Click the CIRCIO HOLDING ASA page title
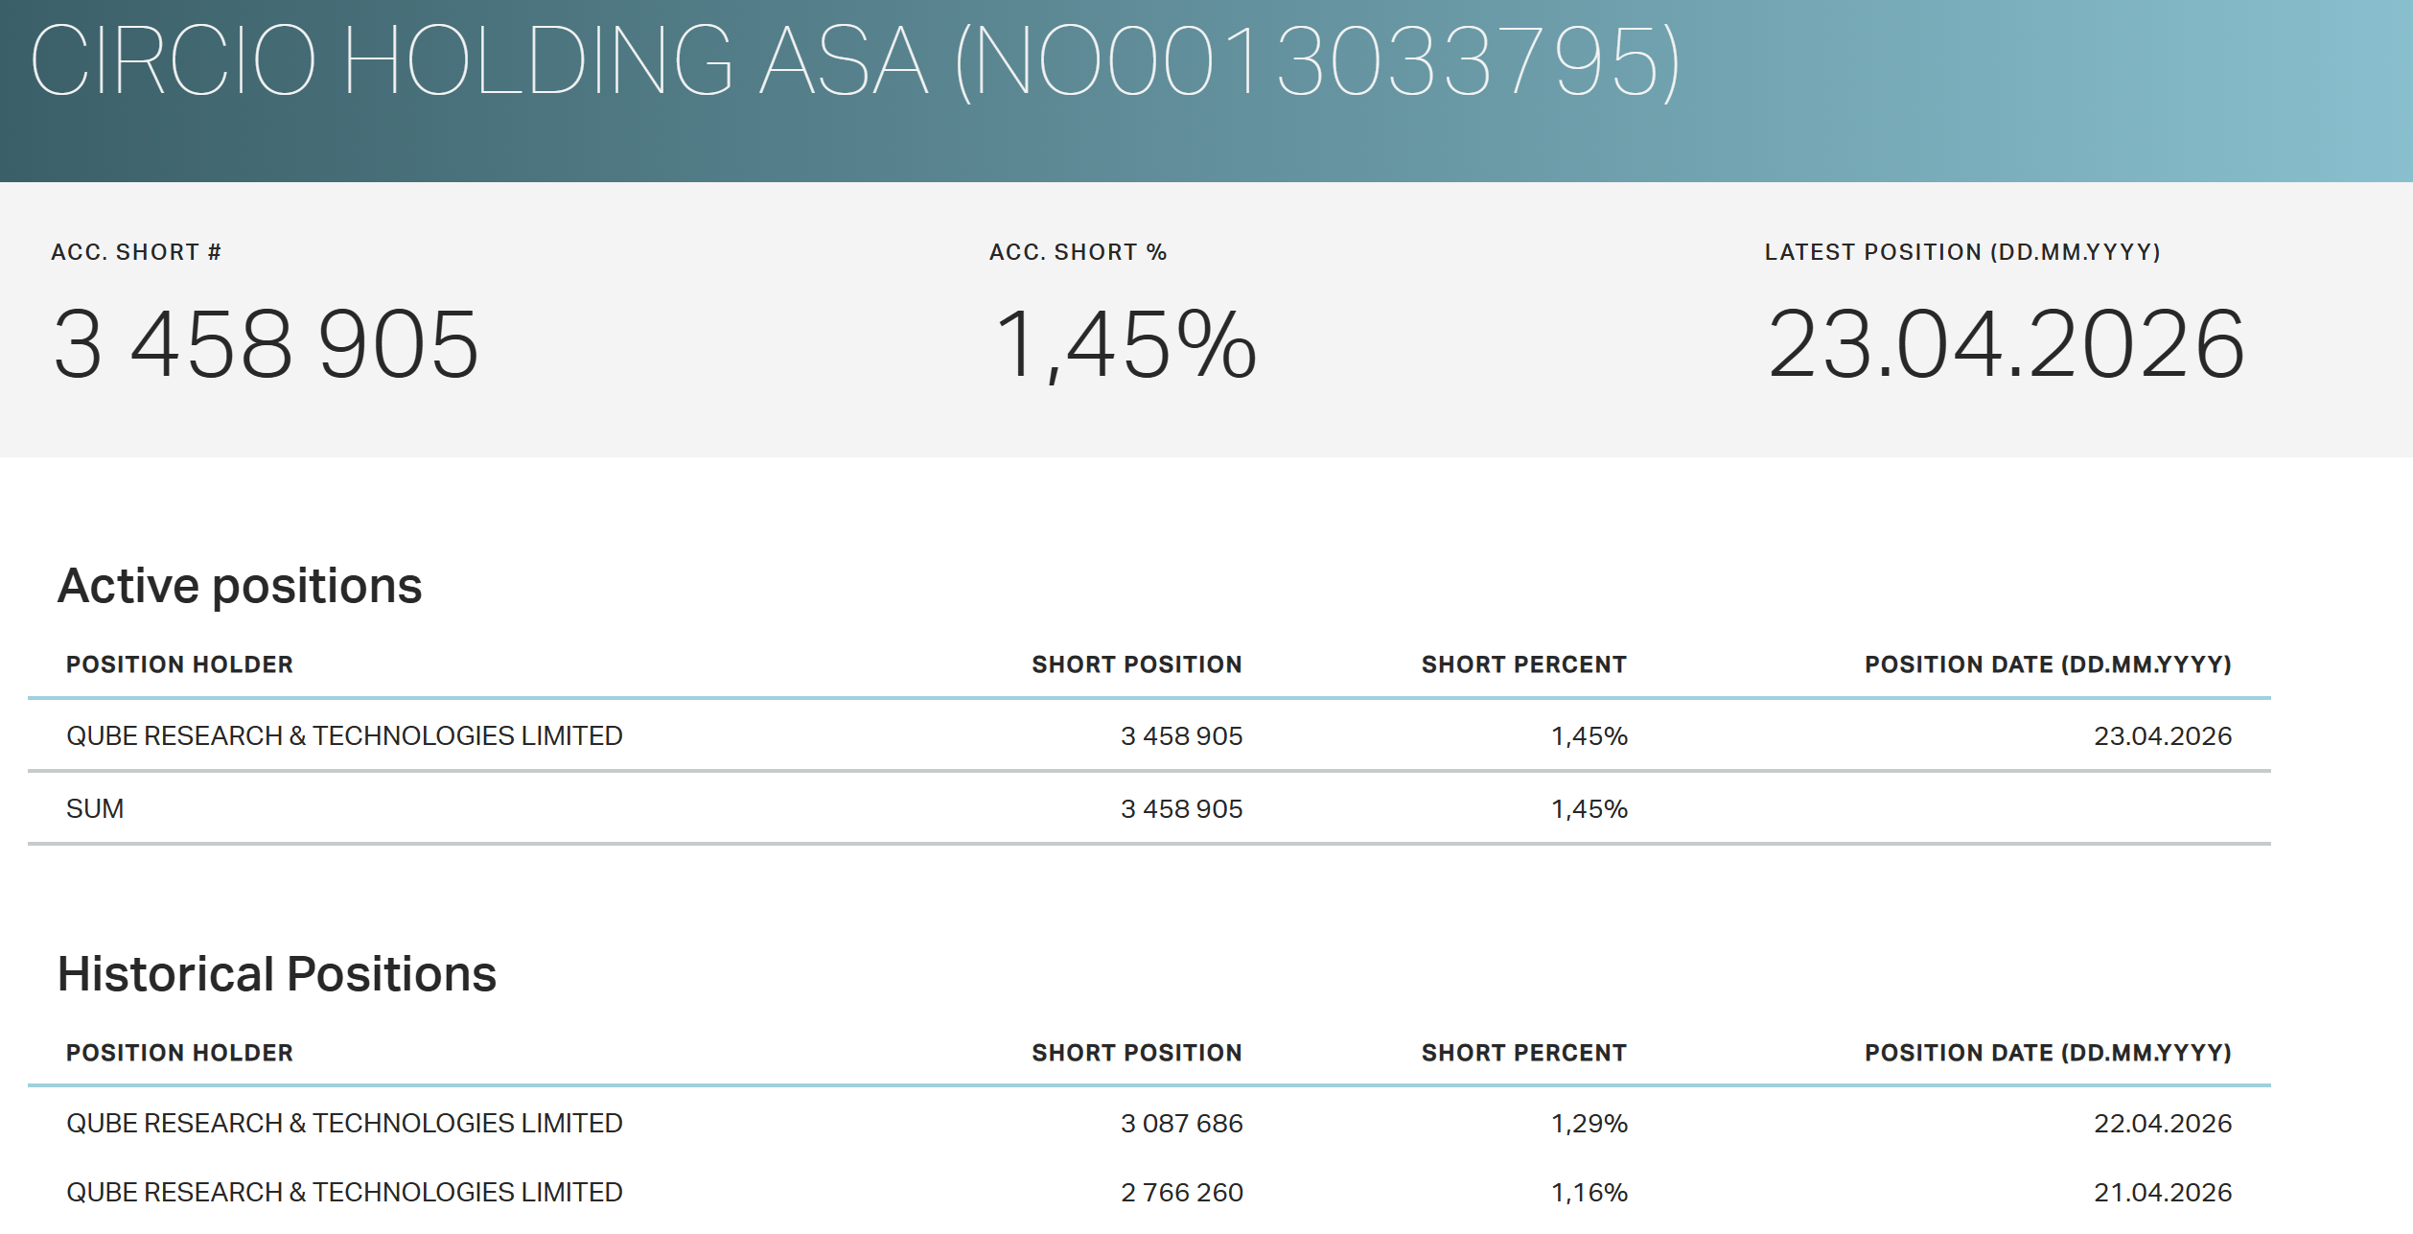2413x1234 pixels. (853, 62)
